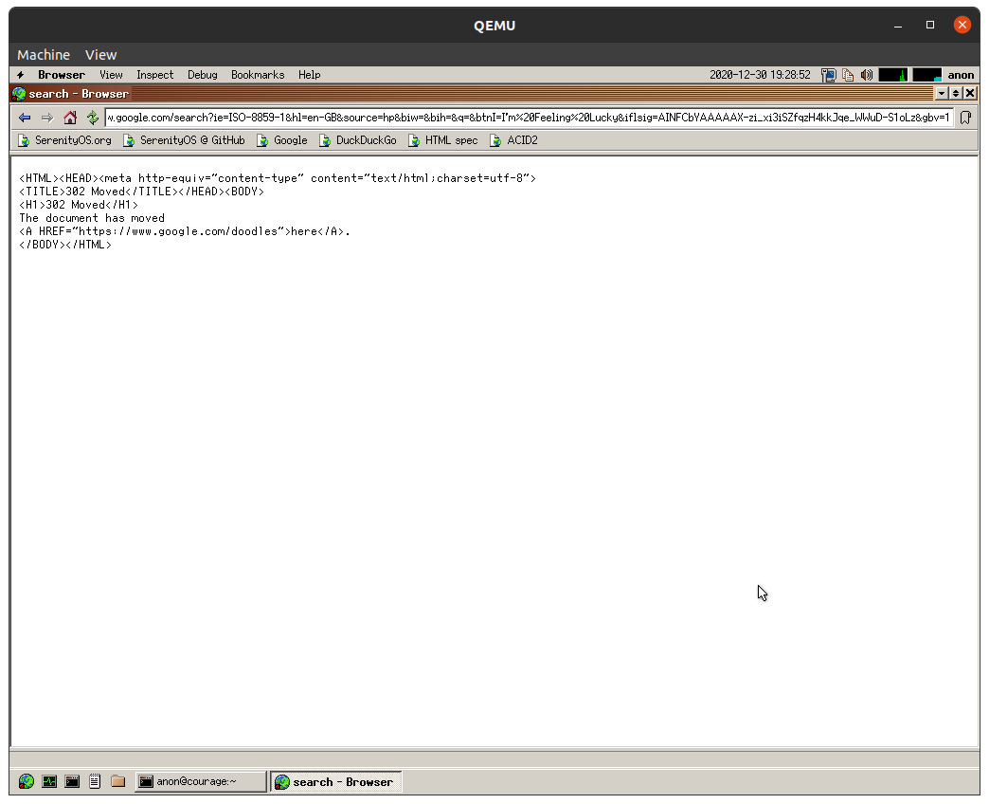
Task: Open the browser home page icon
Action: 70,118
